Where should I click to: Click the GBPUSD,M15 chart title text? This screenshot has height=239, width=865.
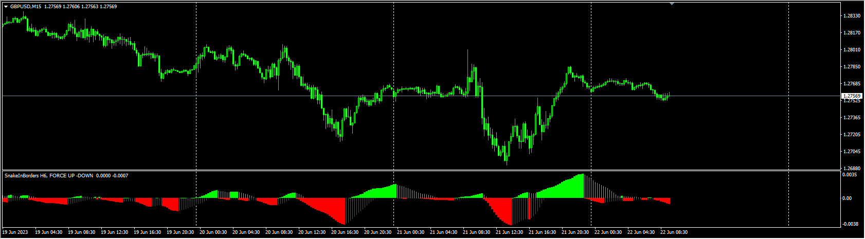pos(26,7)
